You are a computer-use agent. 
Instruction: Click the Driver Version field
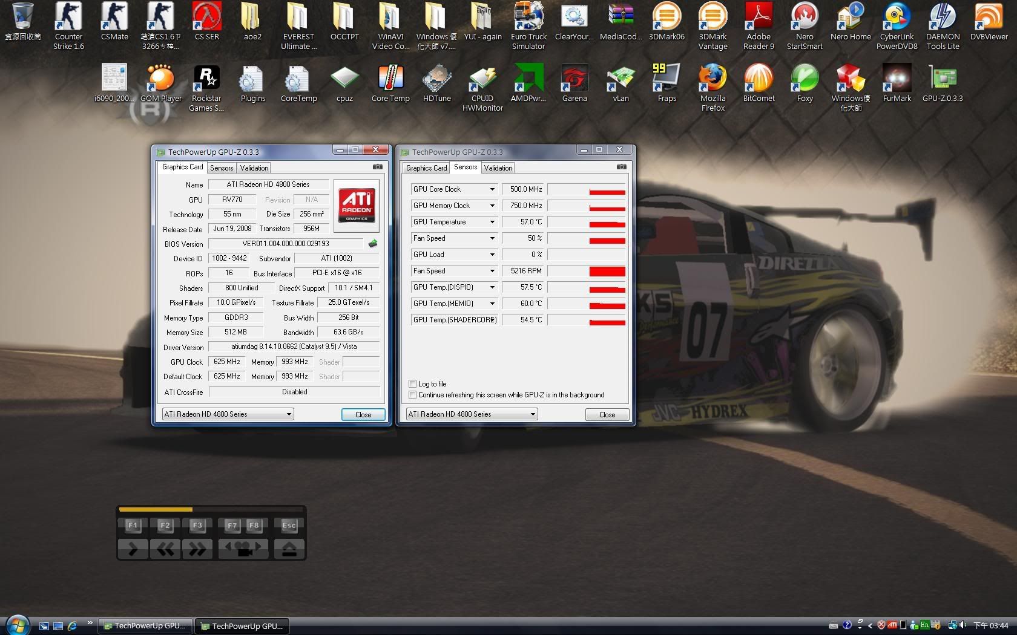click(x=294, y=347)
